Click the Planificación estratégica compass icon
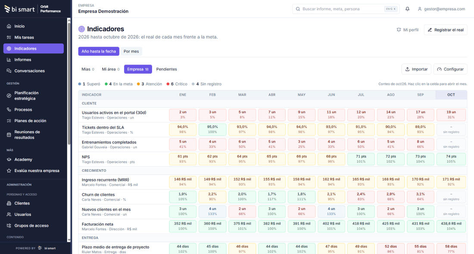Viewport: 474px width, 254px height. click(x=9, y=96)
